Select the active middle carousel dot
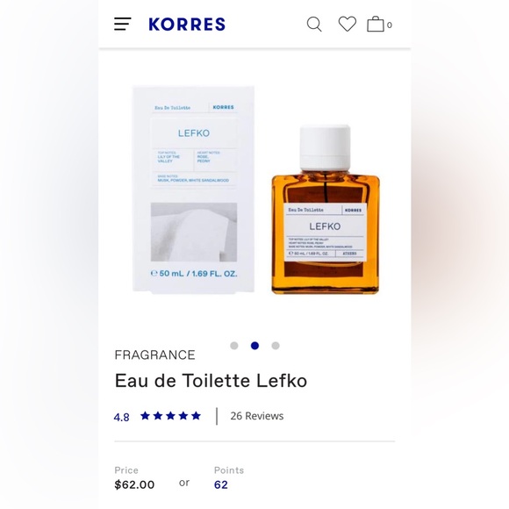 [x=254, y=346]
